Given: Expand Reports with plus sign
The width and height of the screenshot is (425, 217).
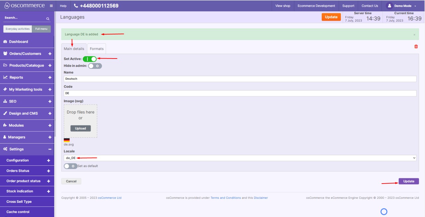Looking at the screenshot, I should (x=50, y=77).
